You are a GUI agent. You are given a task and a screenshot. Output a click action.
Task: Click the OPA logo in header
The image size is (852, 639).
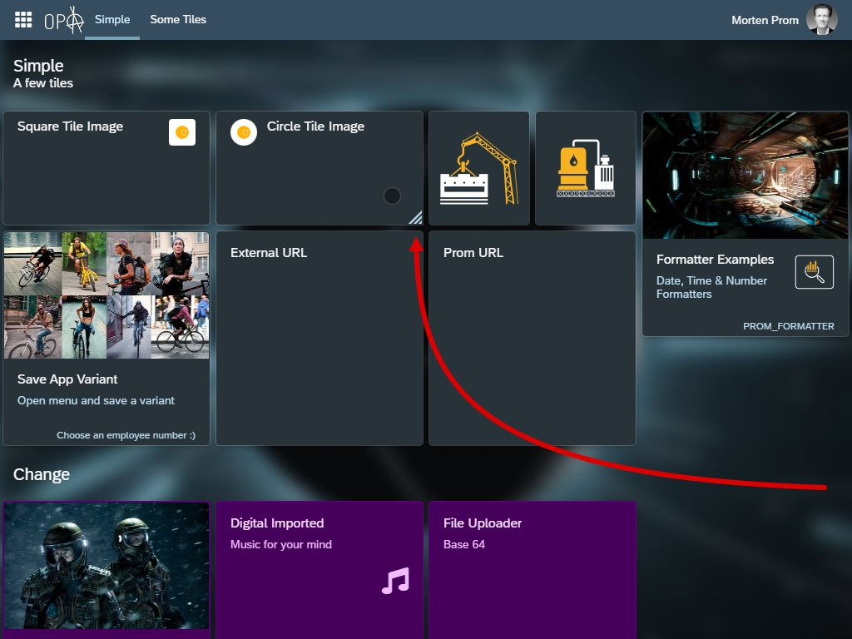pos(64,20)
